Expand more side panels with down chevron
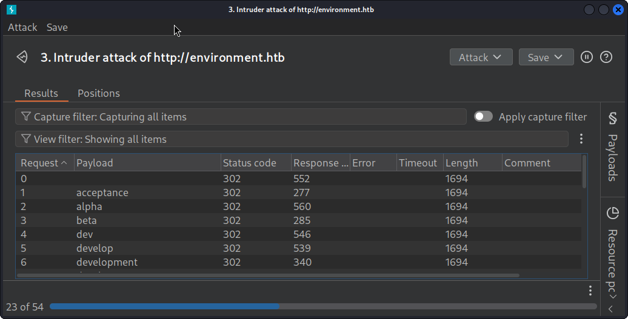The image size is (628, 319). click(612, 297)
